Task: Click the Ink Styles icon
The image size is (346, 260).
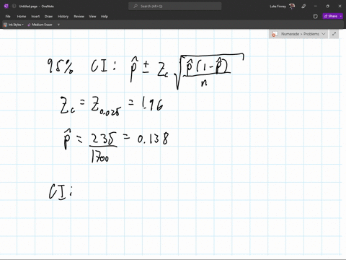Action: 6,25
